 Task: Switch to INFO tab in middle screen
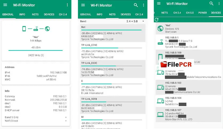tap(99, 14)
